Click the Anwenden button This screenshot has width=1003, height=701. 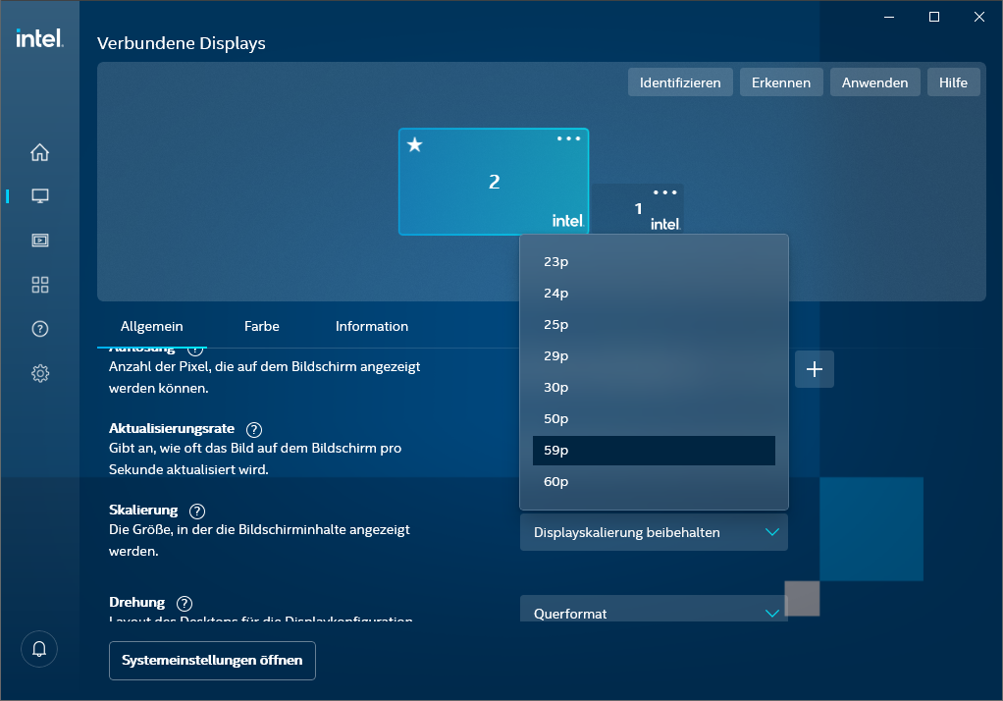pyautogui.click(x=874, y=82)
